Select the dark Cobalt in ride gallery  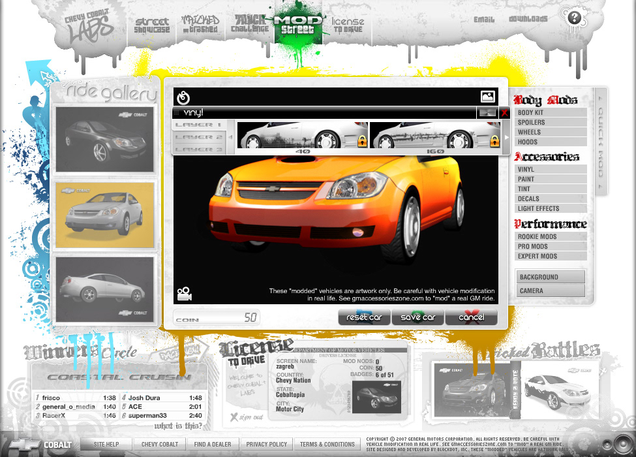click(x=105, y=139)
